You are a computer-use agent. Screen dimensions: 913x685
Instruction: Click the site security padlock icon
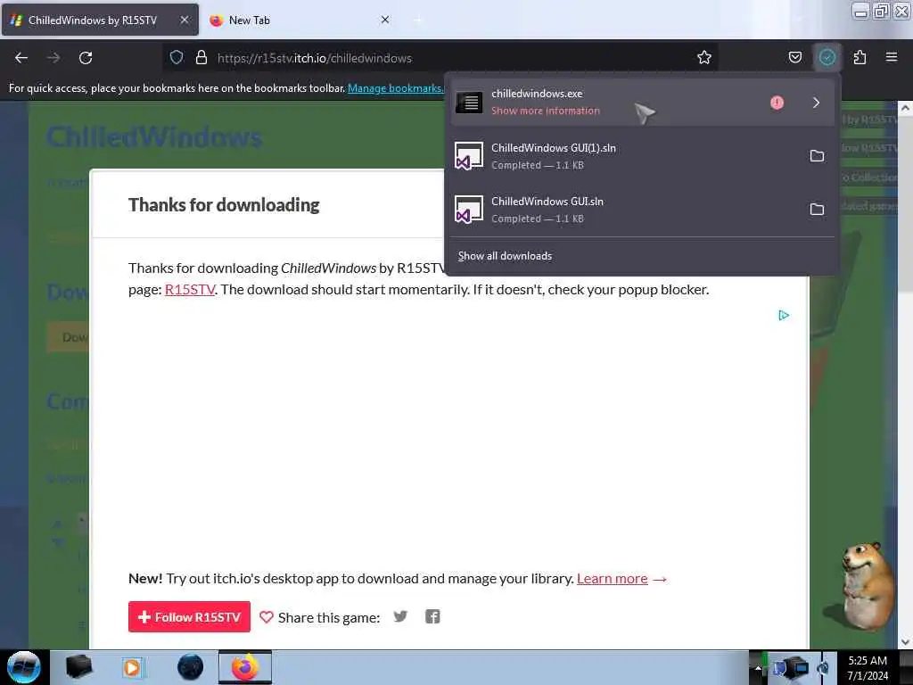coord(202,57)
